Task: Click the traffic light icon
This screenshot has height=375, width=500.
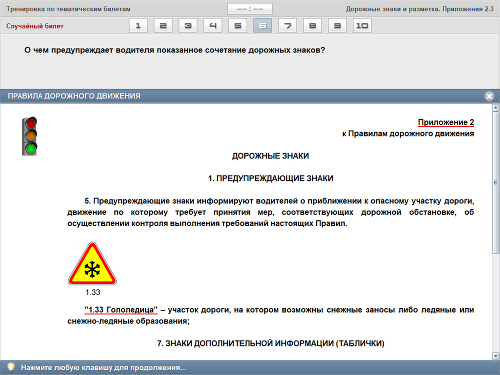Action: point(29,136)
